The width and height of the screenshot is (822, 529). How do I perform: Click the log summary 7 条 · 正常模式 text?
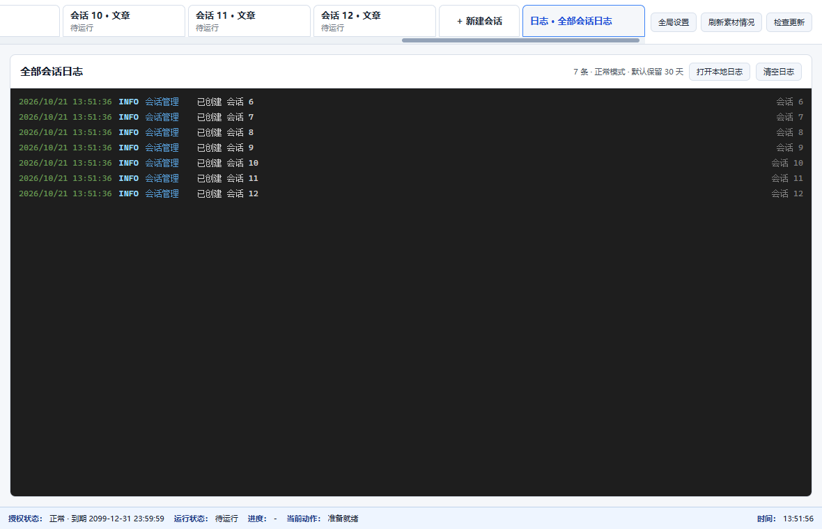click(x=628, y=72)
